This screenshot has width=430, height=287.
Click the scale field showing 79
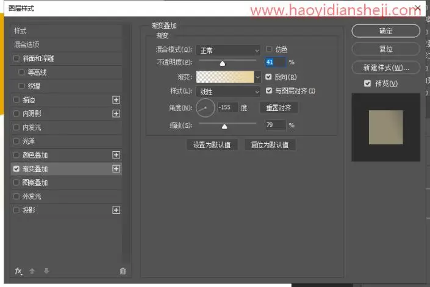tap(275, 125)
